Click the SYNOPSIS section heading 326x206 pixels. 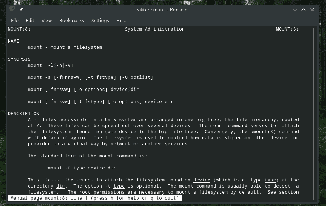coord(19,59)
